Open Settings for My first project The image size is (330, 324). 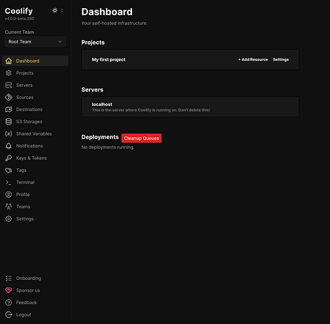(x=280, y=60)
